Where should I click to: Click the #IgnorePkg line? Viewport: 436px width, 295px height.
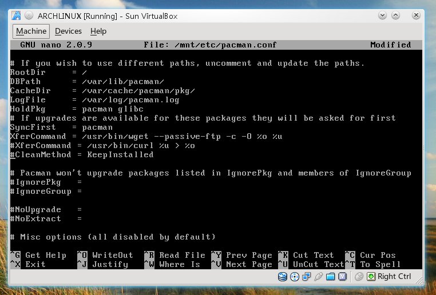click(x=46, y=182)
